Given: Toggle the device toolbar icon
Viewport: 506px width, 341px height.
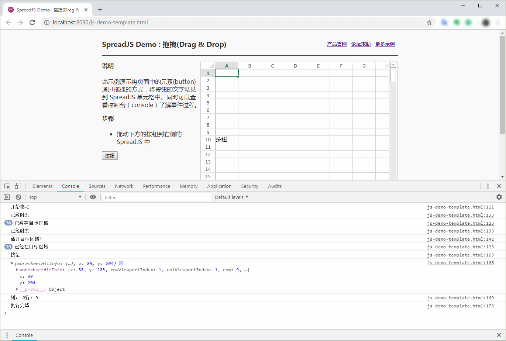Looking at the screenshot, I should click(18, 186).
